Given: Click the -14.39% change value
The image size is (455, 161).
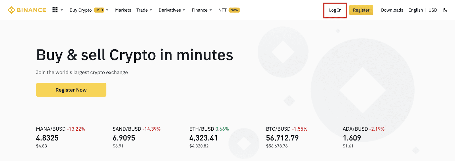Looking at the screenshot, I should [152, 129].
